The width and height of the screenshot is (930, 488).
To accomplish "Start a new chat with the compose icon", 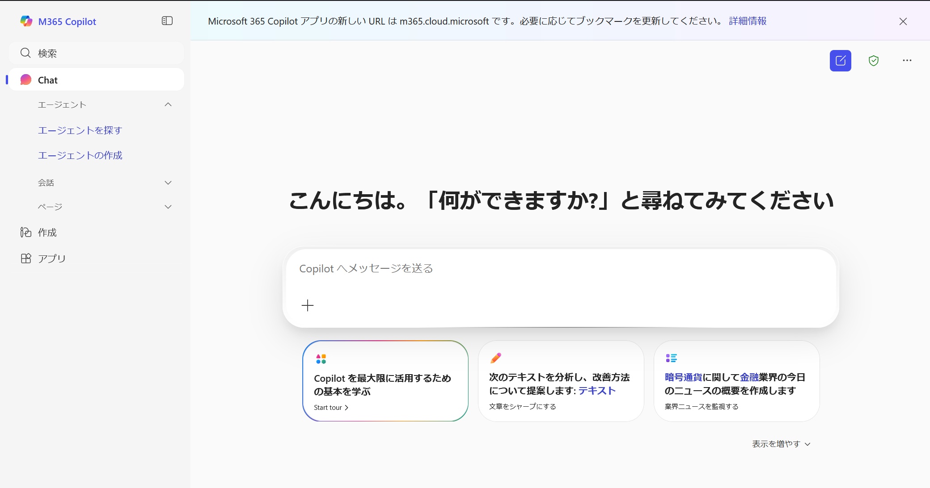I will 841,61.
